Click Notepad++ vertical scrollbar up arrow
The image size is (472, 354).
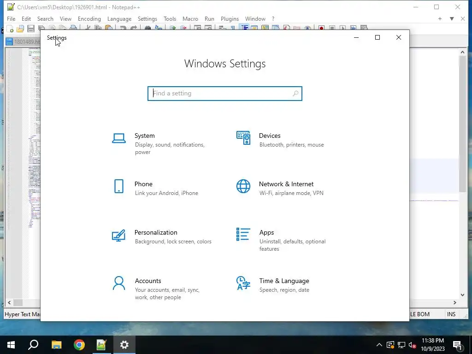point(462,52)
